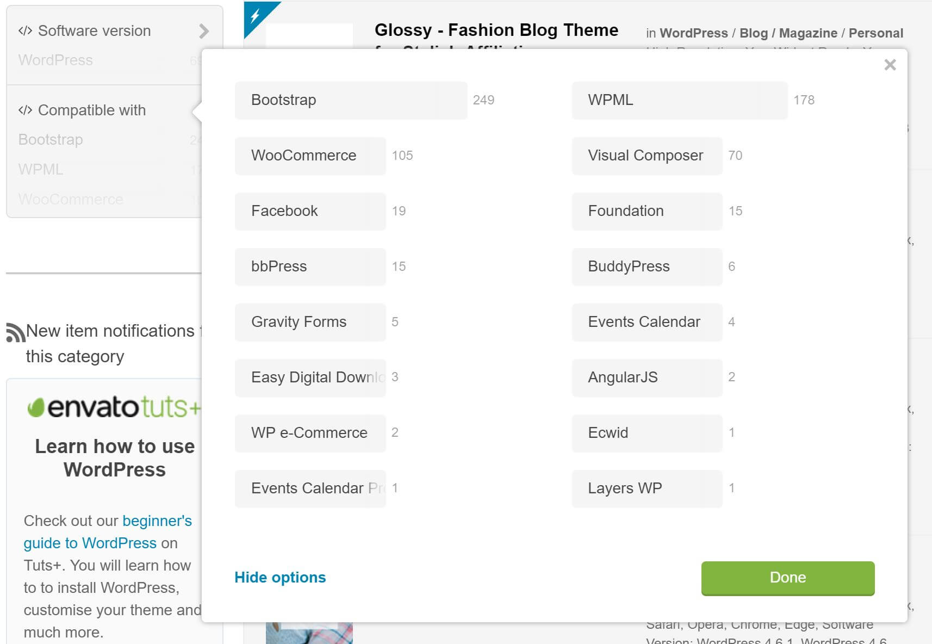Select the WP e-Commerce filter option
This screenshot has height=644, width=932.
pyautogui.click(x=310, y=433)
